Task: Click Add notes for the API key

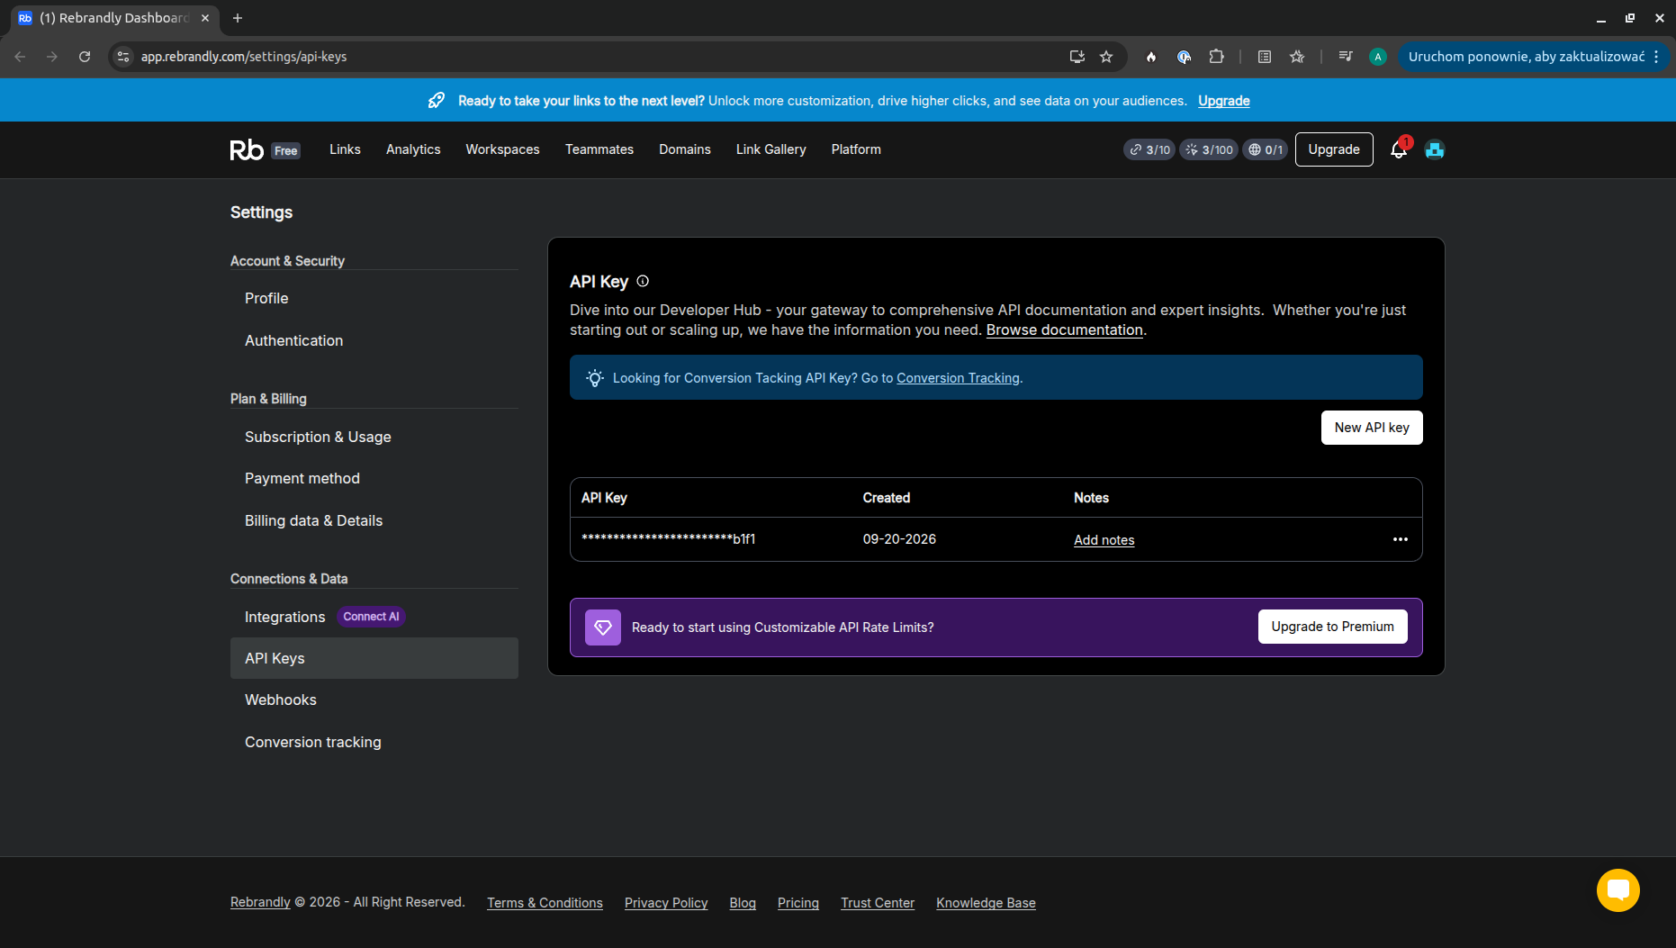Action: pyautogui.click(x=1104, y=540)
